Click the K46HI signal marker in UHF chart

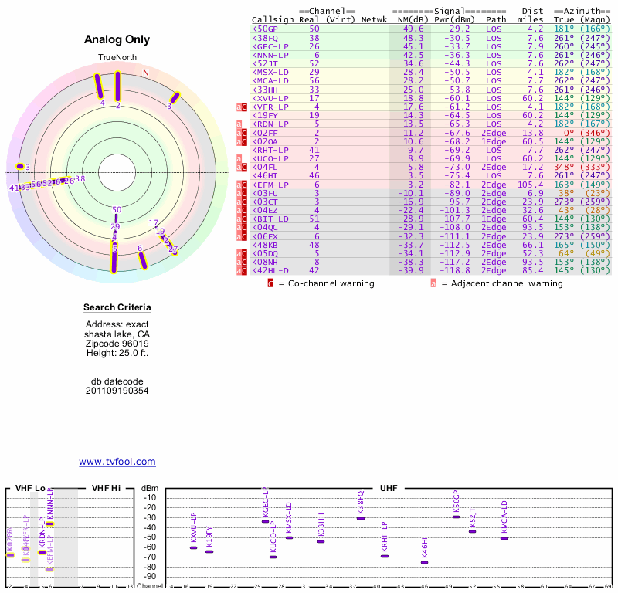(x=424, y=562)
